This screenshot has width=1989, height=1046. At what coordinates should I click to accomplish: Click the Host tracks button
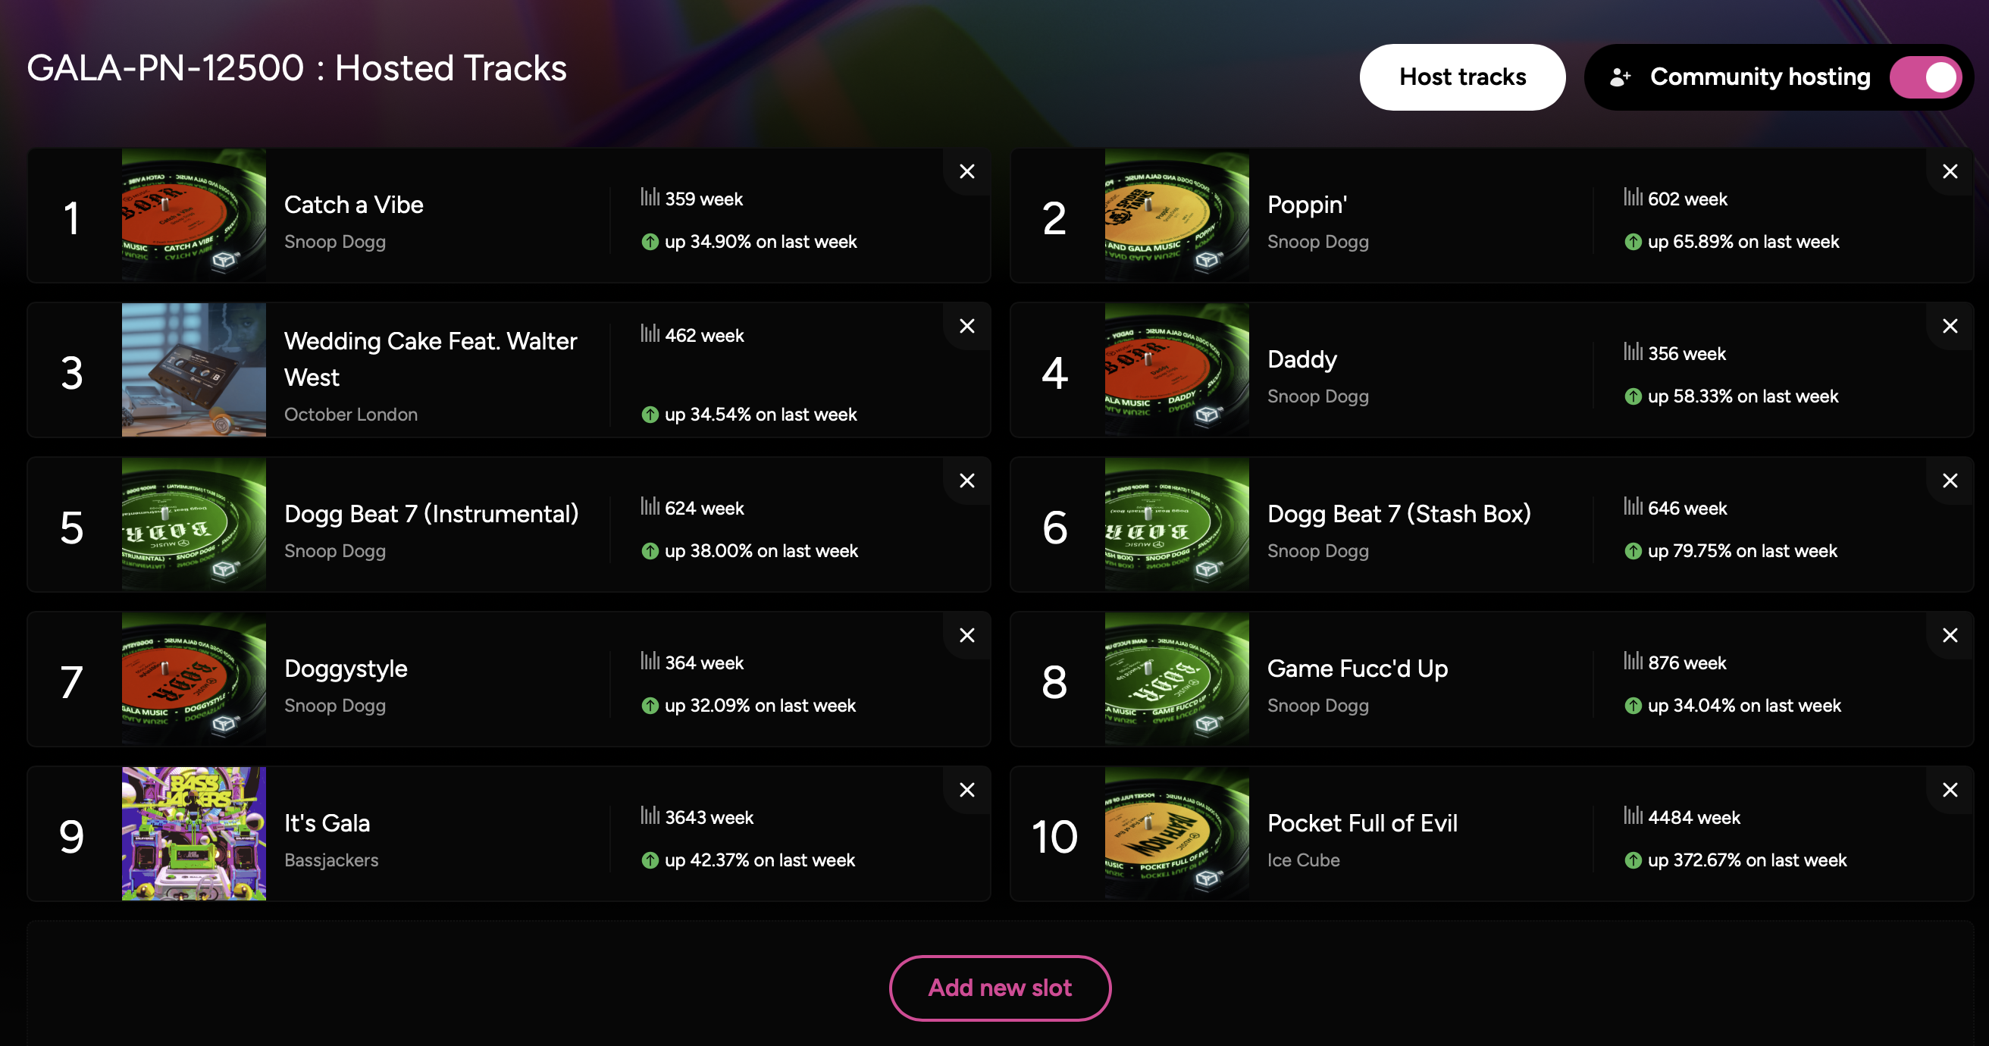1461,77
